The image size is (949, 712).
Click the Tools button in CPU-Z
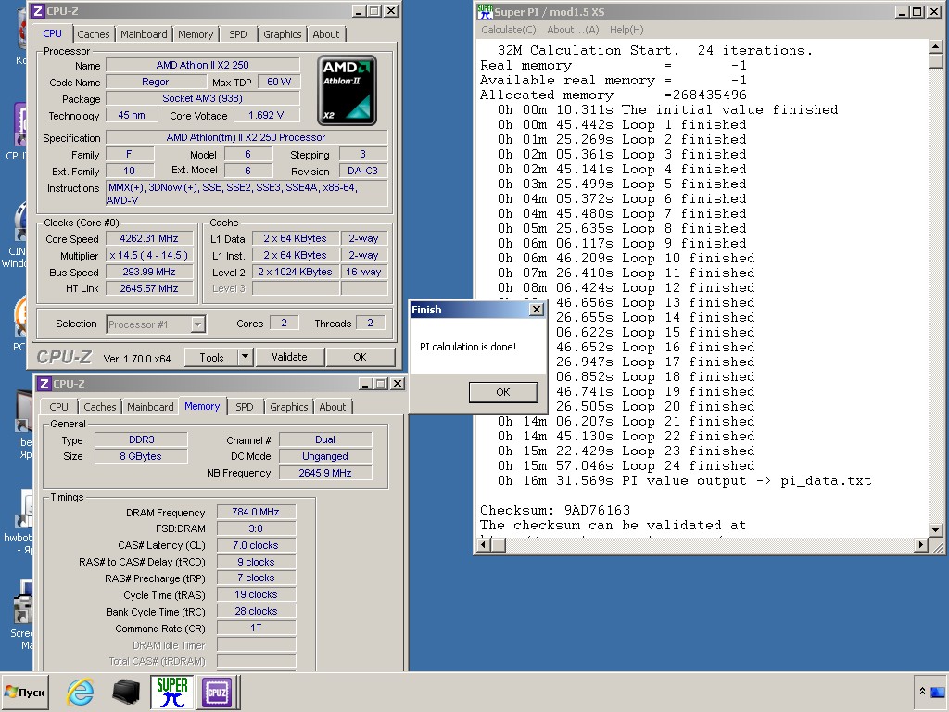[211, 357]
